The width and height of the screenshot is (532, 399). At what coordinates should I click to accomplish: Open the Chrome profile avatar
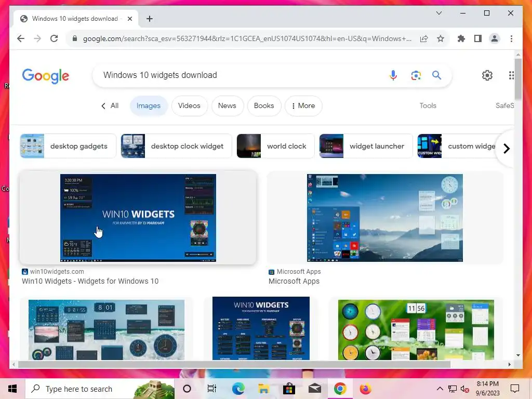click(x=495, y=38)
